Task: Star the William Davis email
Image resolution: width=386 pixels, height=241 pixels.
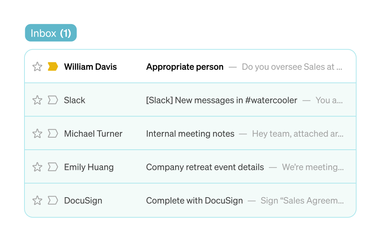Action: tap(37, 67)
